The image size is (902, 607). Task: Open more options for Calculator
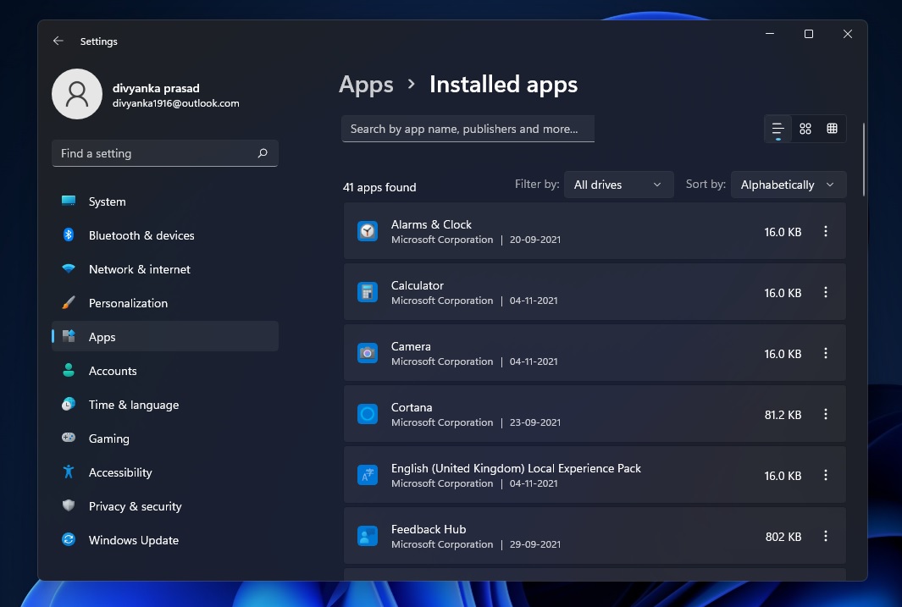826,292
